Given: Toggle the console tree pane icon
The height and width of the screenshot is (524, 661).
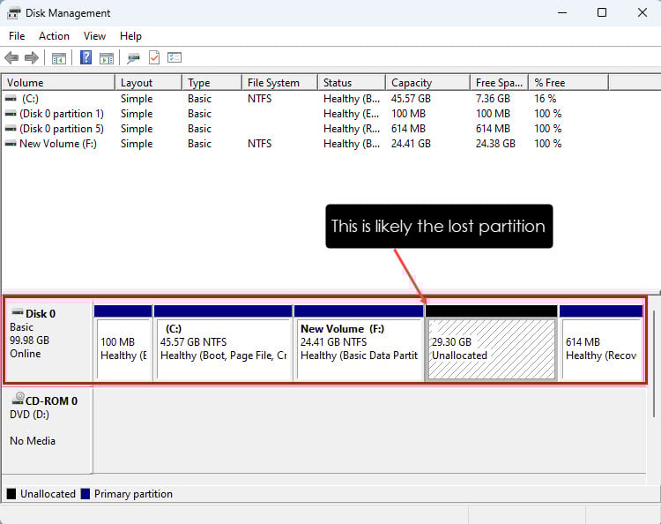Looking at the screenshot, I should tap(59, 58).
